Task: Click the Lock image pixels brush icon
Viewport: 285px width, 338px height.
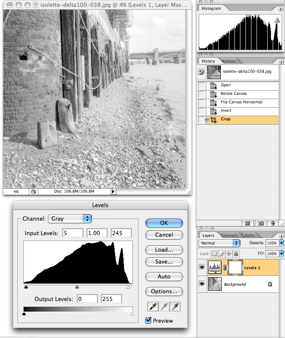Action: coord(222,254)
